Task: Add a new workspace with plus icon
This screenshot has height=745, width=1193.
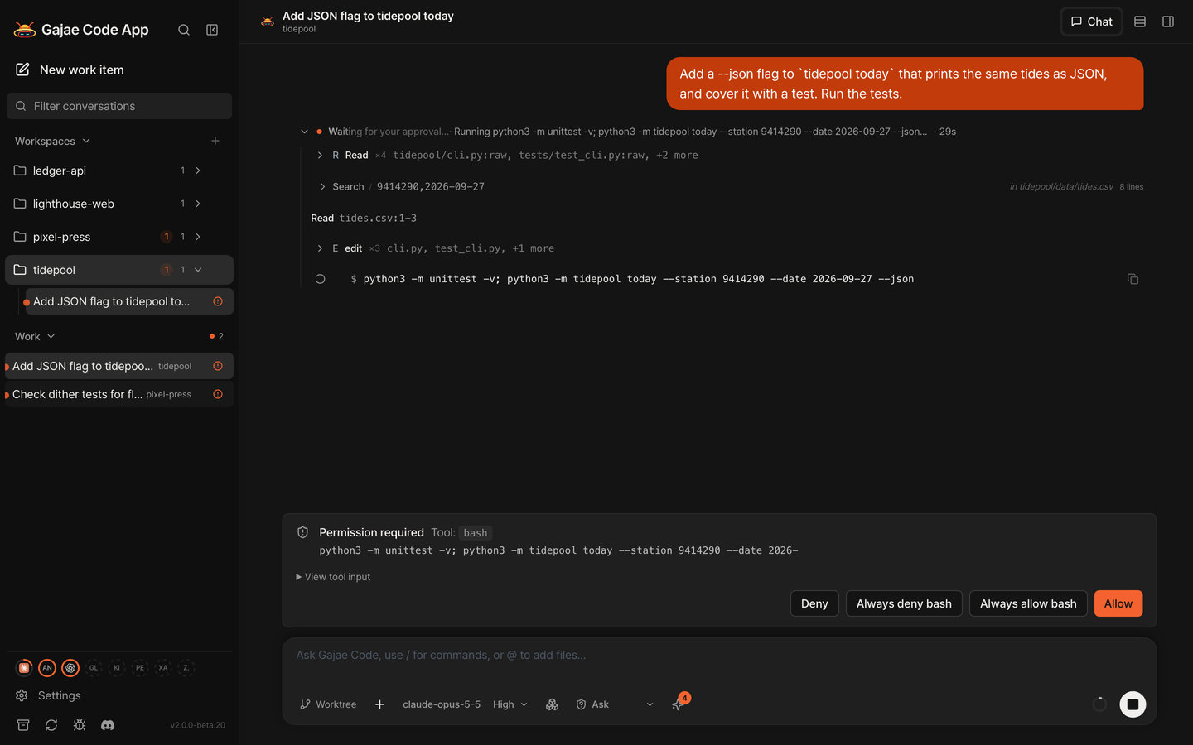Action: pyautogui.click(x=215, y=141)
